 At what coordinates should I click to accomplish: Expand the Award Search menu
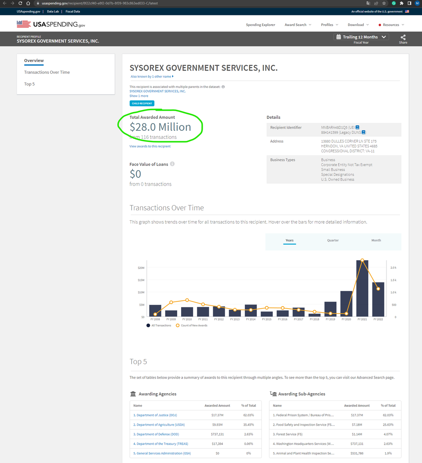pos(298,25)
